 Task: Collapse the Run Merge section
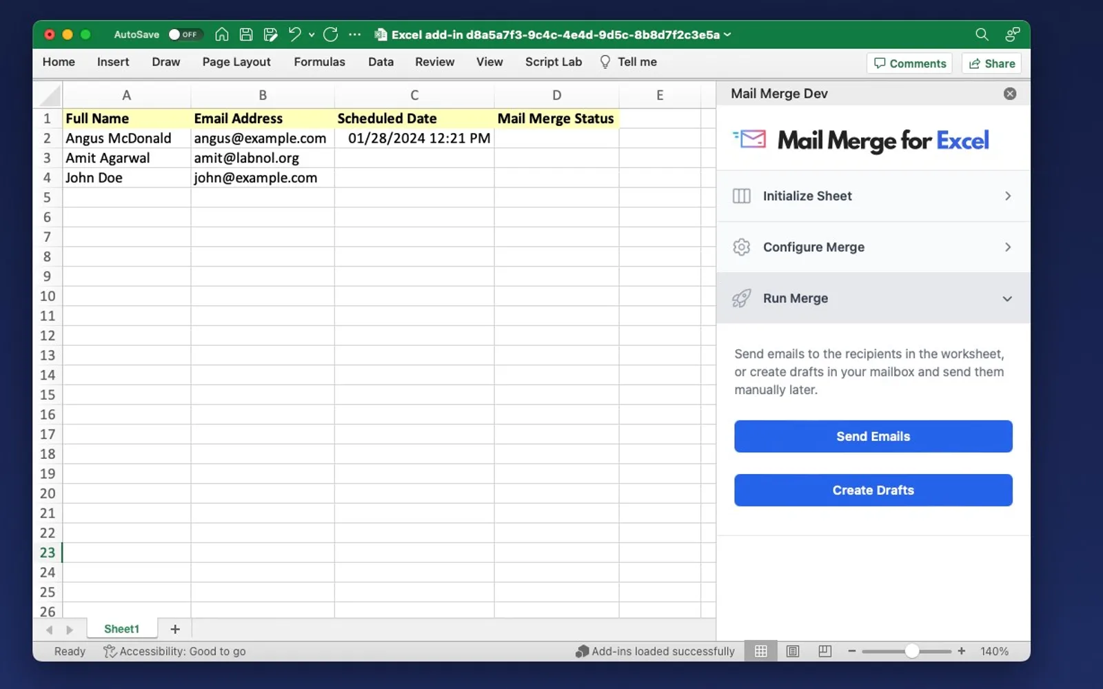click(873, 298)
